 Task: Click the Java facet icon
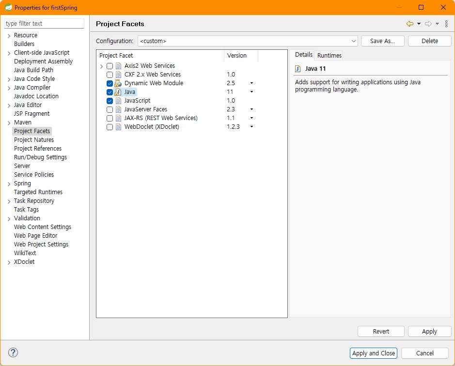tap(118, 92)
